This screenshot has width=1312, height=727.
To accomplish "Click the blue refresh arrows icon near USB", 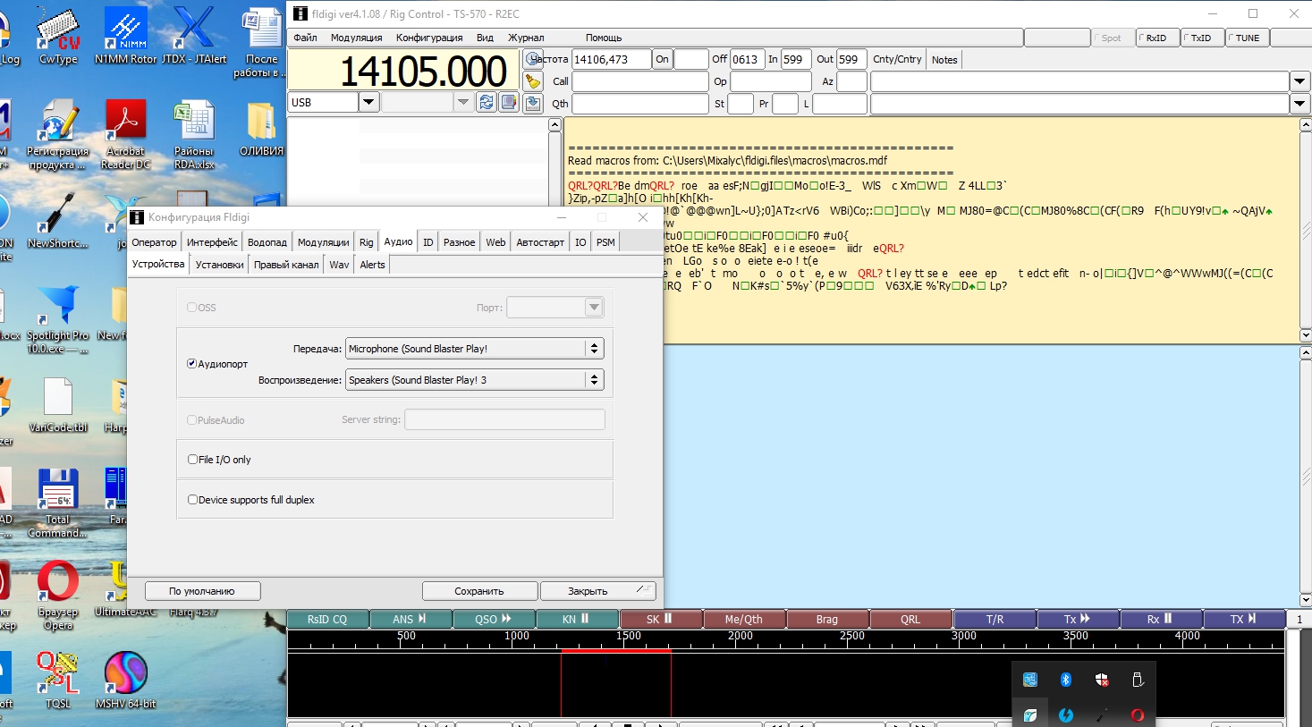I will (x=486, y=102).
